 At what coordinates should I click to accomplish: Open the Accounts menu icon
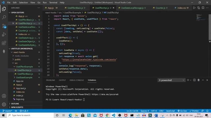[4, 96]
